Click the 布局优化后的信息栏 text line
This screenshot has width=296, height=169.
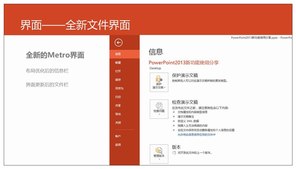[47, 71]
